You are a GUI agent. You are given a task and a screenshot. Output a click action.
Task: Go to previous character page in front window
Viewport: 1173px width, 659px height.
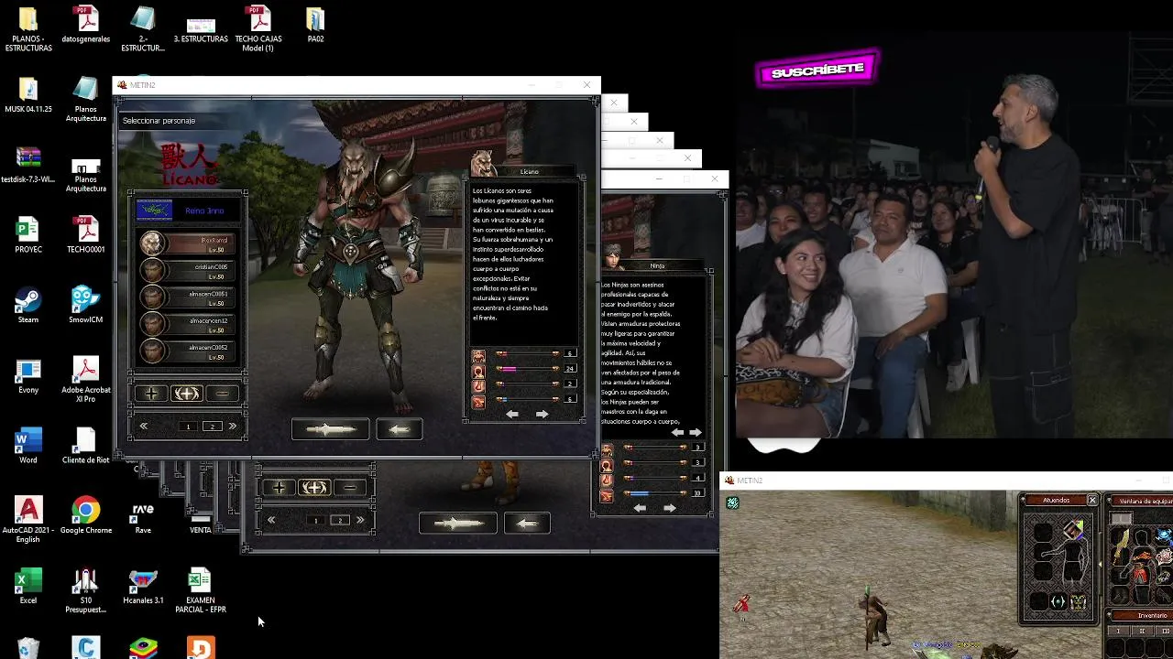pyautogui.click(x=144, y=427)
